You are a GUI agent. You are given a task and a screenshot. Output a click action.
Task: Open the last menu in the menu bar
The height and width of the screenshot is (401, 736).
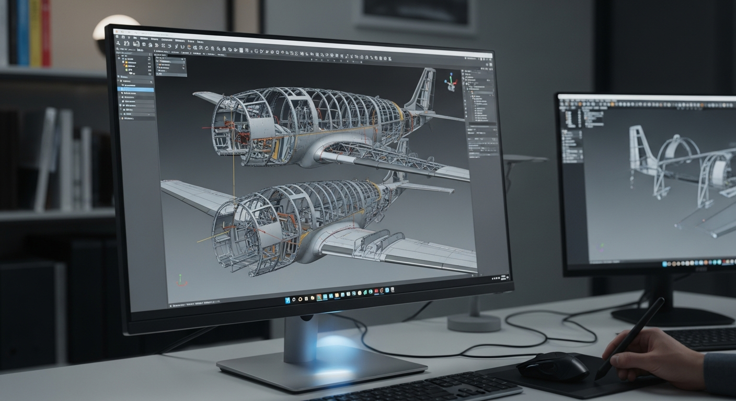point(200,40)
